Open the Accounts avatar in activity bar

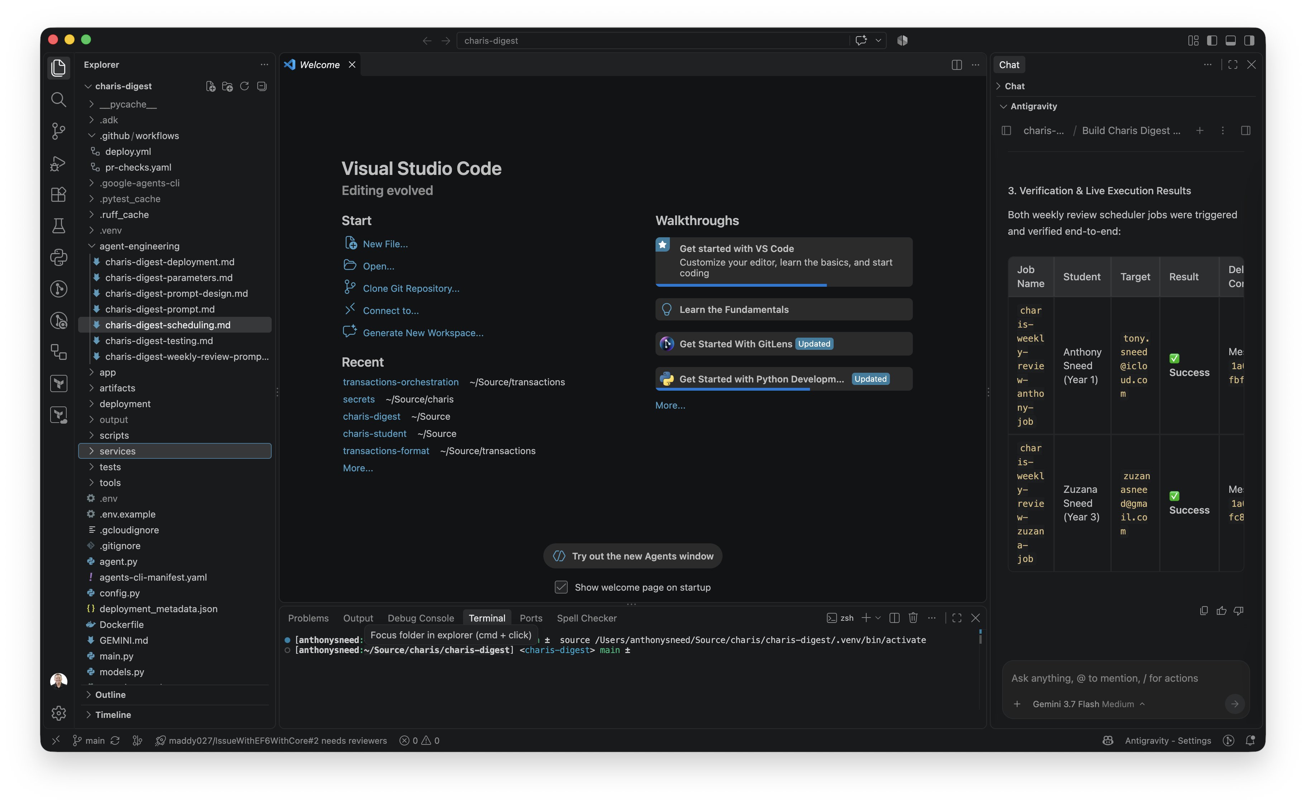tap(58, 681)
